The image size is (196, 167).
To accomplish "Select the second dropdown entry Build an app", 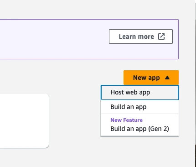I will (x=139, y=107).
